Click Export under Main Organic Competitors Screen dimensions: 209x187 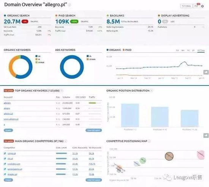tap(8, 180)
